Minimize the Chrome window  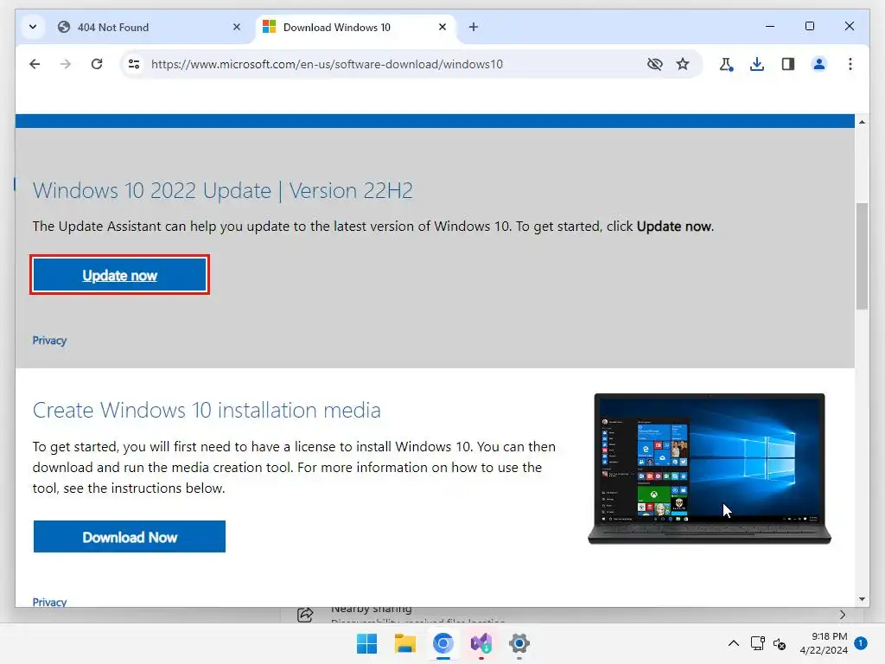point(770,26)
